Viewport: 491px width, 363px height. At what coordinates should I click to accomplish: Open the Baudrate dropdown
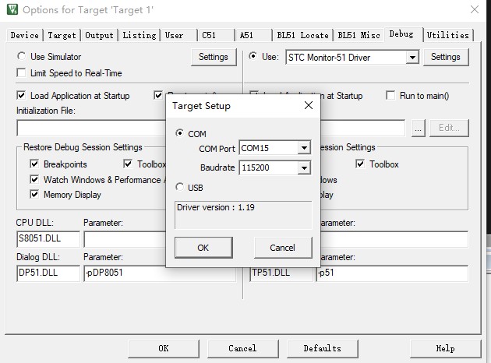point(304,167)
